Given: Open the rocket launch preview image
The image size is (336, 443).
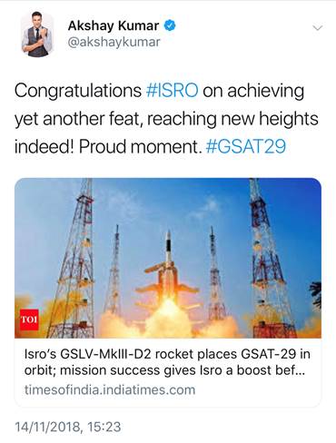Looking at the screenshot, I should tap(168, 258).
